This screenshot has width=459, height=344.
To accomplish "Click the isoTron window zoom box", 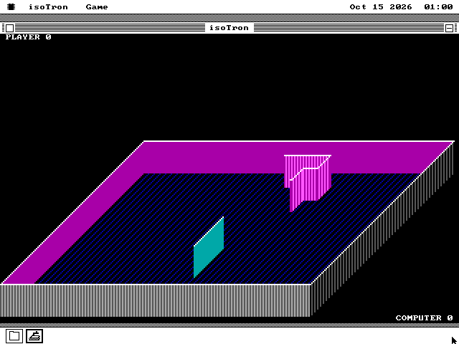I will [x=450, y=28].
